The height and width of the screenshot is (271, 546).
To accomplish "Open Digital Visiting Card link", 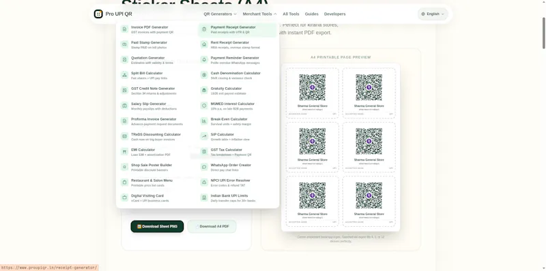I will 158,197.
